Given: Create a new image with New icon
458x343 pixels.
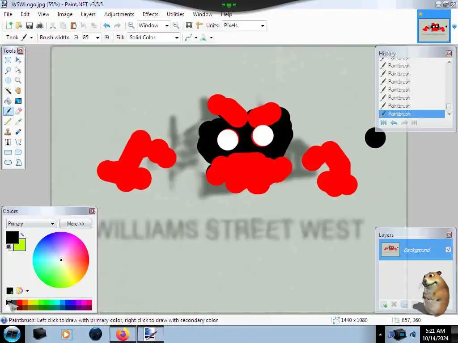Looking at the screenshot, I should (9, 25).
